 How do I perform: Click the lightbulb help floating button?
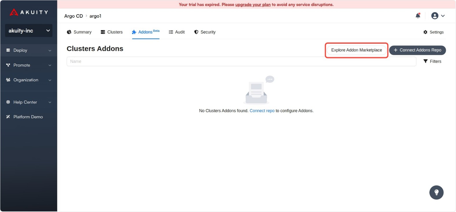[436, 193]
